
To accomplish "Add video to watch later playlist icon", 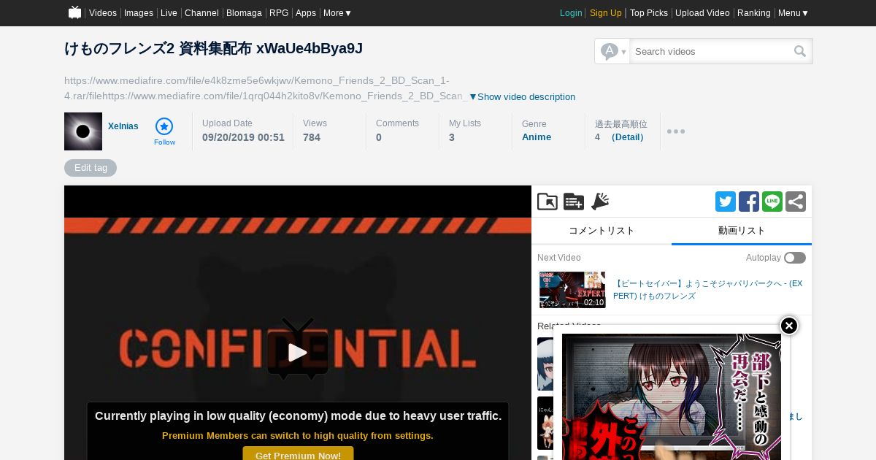I will 574,202.
